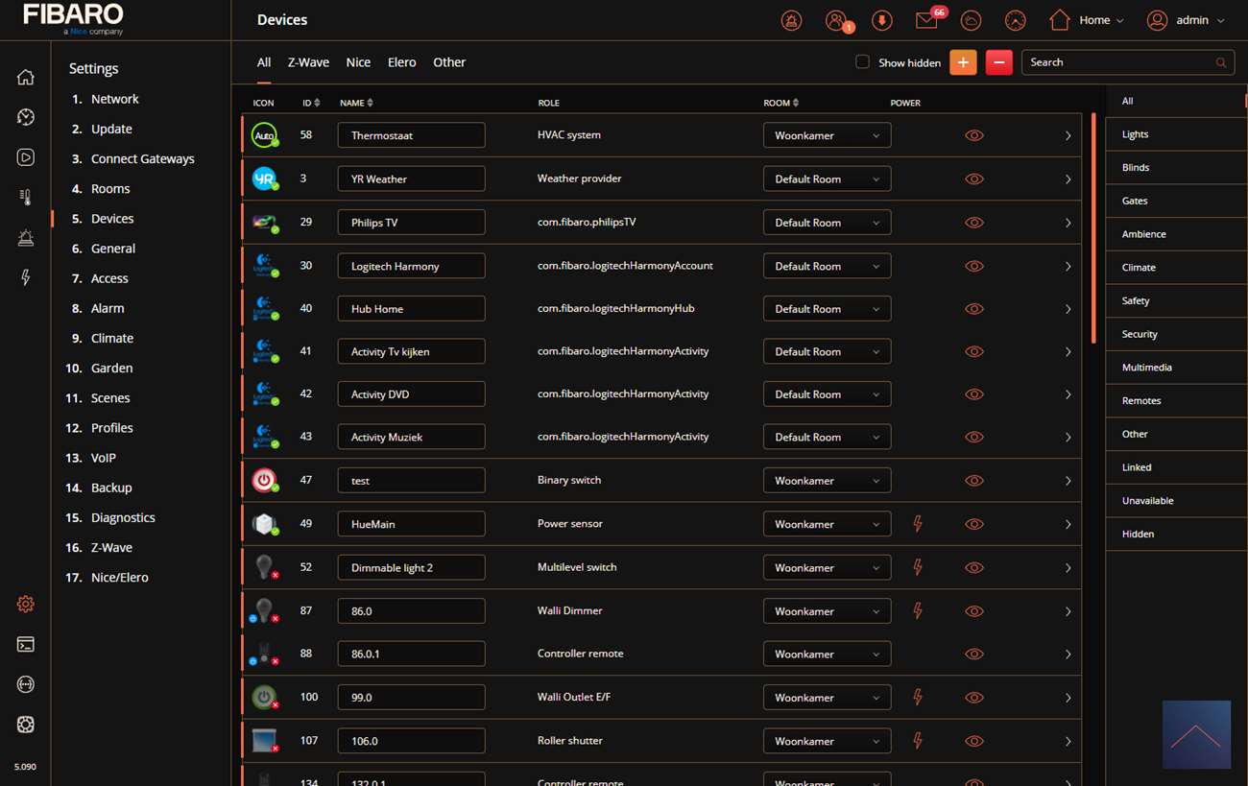Click the Thermostaat Auto device icon

[x=264, y=135]
